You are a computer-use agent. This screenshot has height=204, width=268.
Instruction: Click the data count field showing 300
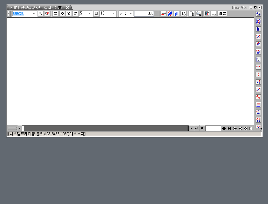[x=144, y=14]
